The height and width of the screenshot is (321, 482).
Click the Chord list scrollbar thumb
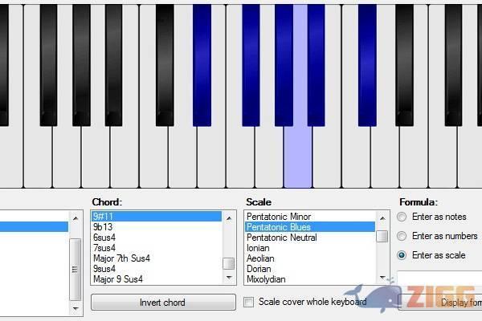229,263
